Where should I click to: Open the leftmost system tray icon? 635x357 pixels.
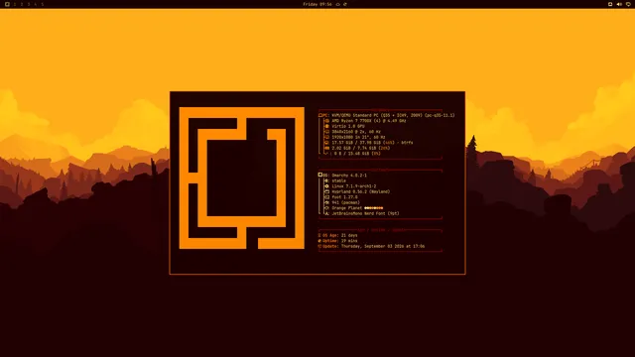tap(610, 4)
